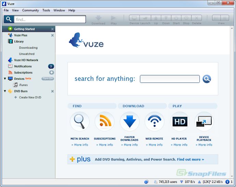Open the Window menu

(x=59, y=10)
